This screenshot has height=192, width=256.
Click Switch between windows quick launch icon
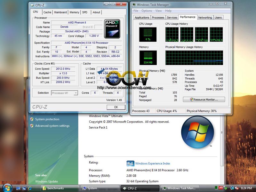[24, 188]
